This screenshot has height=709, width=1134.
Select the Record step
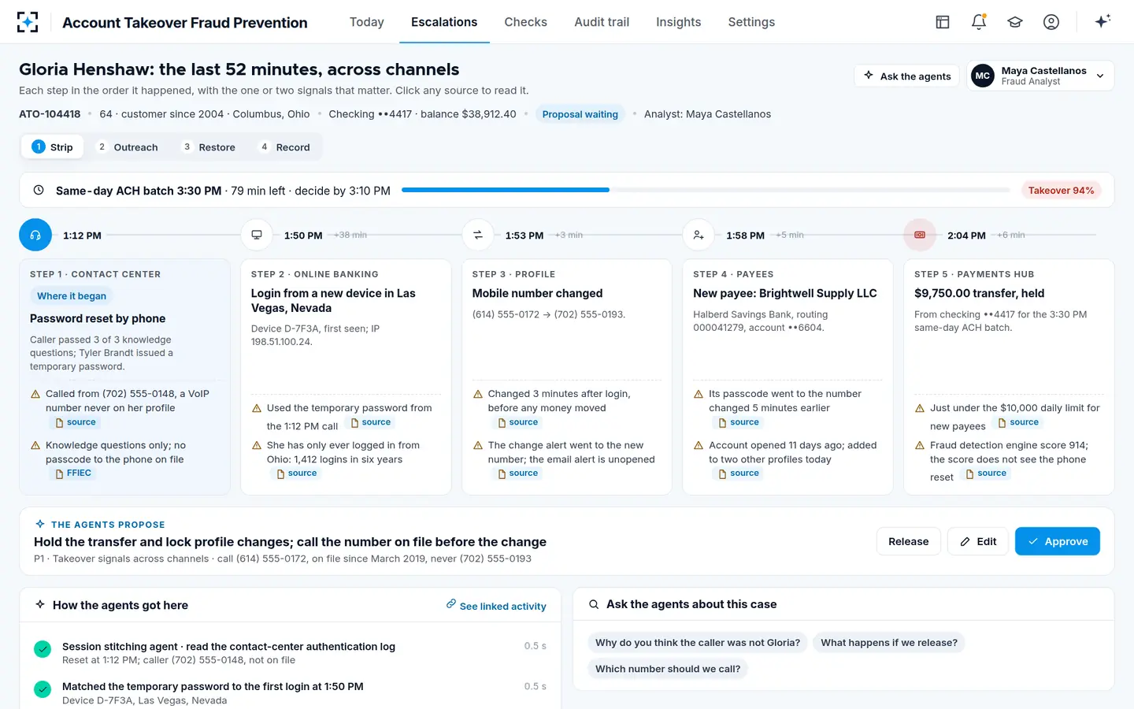point(284,147)
